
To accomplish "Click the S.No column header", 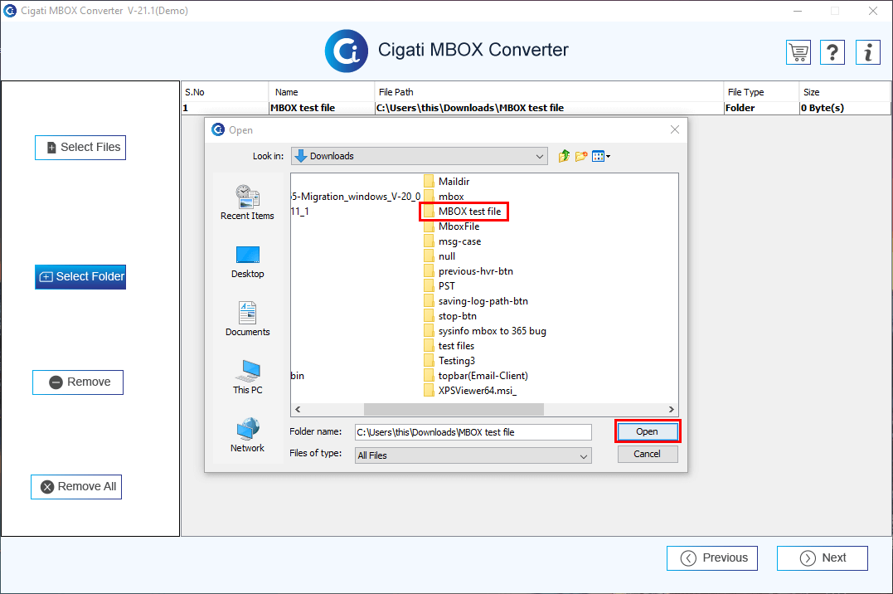I will pos(225,92).
